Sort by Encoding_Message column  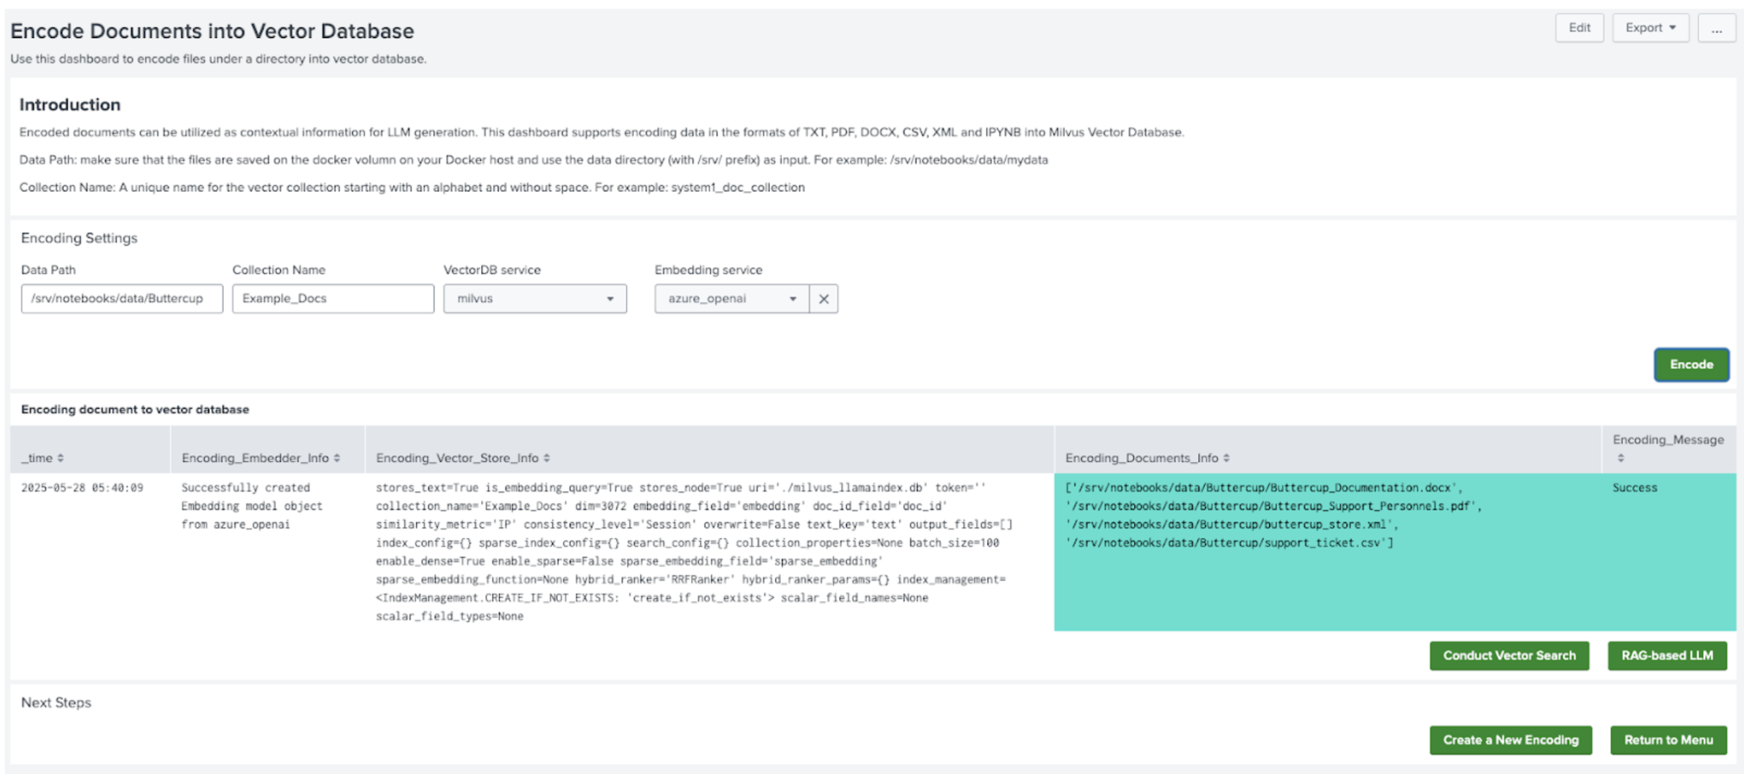(x=1668, y=448)
